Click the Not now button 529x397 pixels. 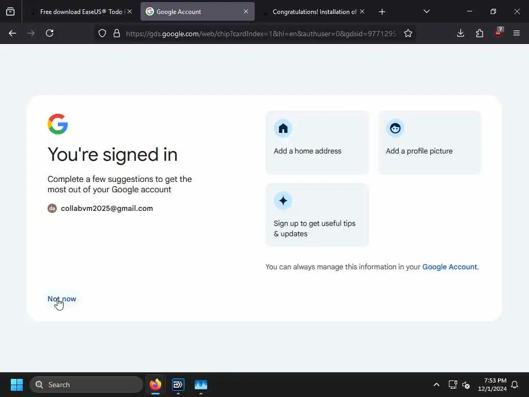tap(62, 299)
